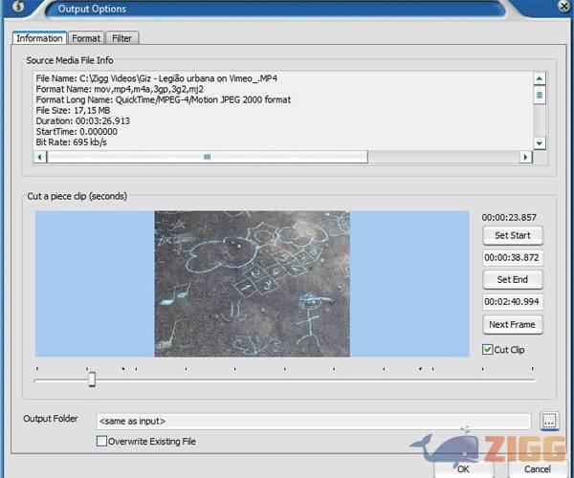Select the StartTime: 0.000000 line
574x478 pixels.
click(77, 132)
